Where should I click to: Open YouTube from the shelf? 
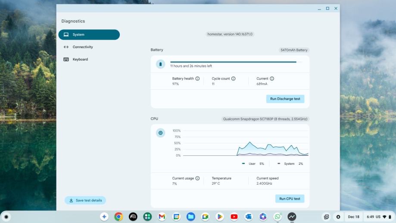[234, 217]
